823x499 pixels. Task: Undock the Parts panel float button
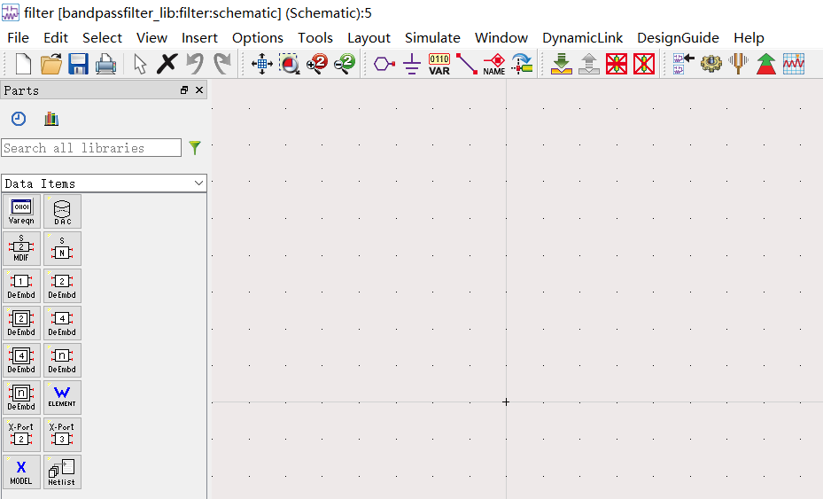[184, 90]
